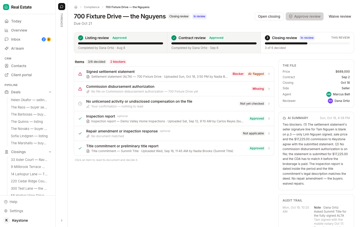Image resolution: width=364 pixels, height=227 pixels.
Task: Click the Real Estate logo icon
Action: coord(6,7)
